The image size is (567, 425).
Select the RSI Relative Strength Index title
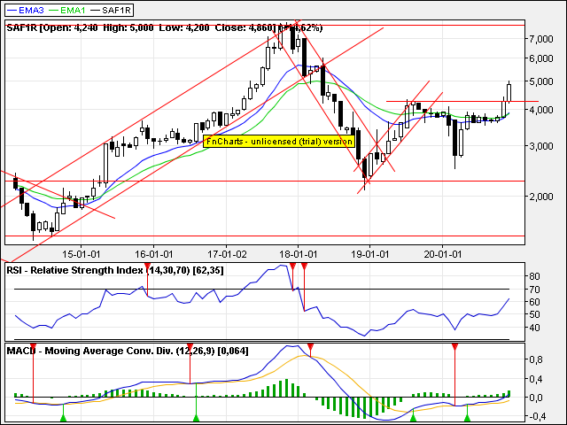click(x=115, y=270)
